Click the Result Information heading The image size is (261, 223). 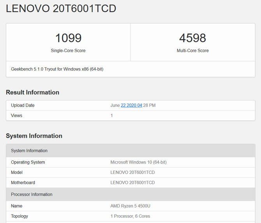click(x=32, y=92)
